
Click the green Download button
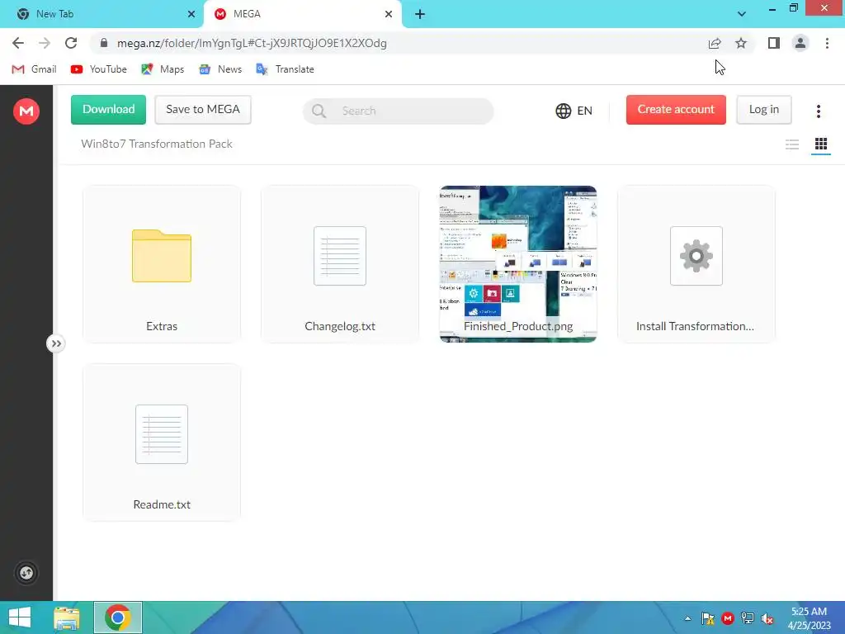click(108, 110)
